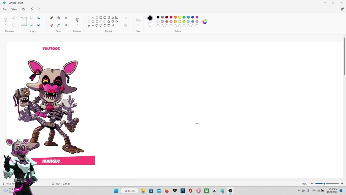This screenshot has height=195, width=346.
Task: Click the Redo arrow
Action: (39, 9)
